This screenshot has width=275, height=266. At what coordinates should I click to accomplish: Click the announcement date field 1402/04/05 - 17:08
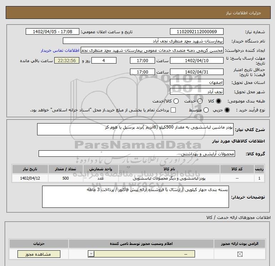point(52,31)
